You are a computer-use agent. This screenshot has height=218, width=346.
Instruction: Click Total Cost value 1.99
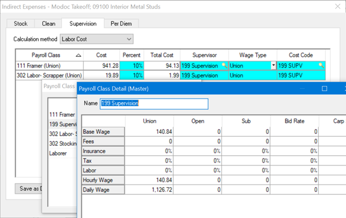pos(161,76)
